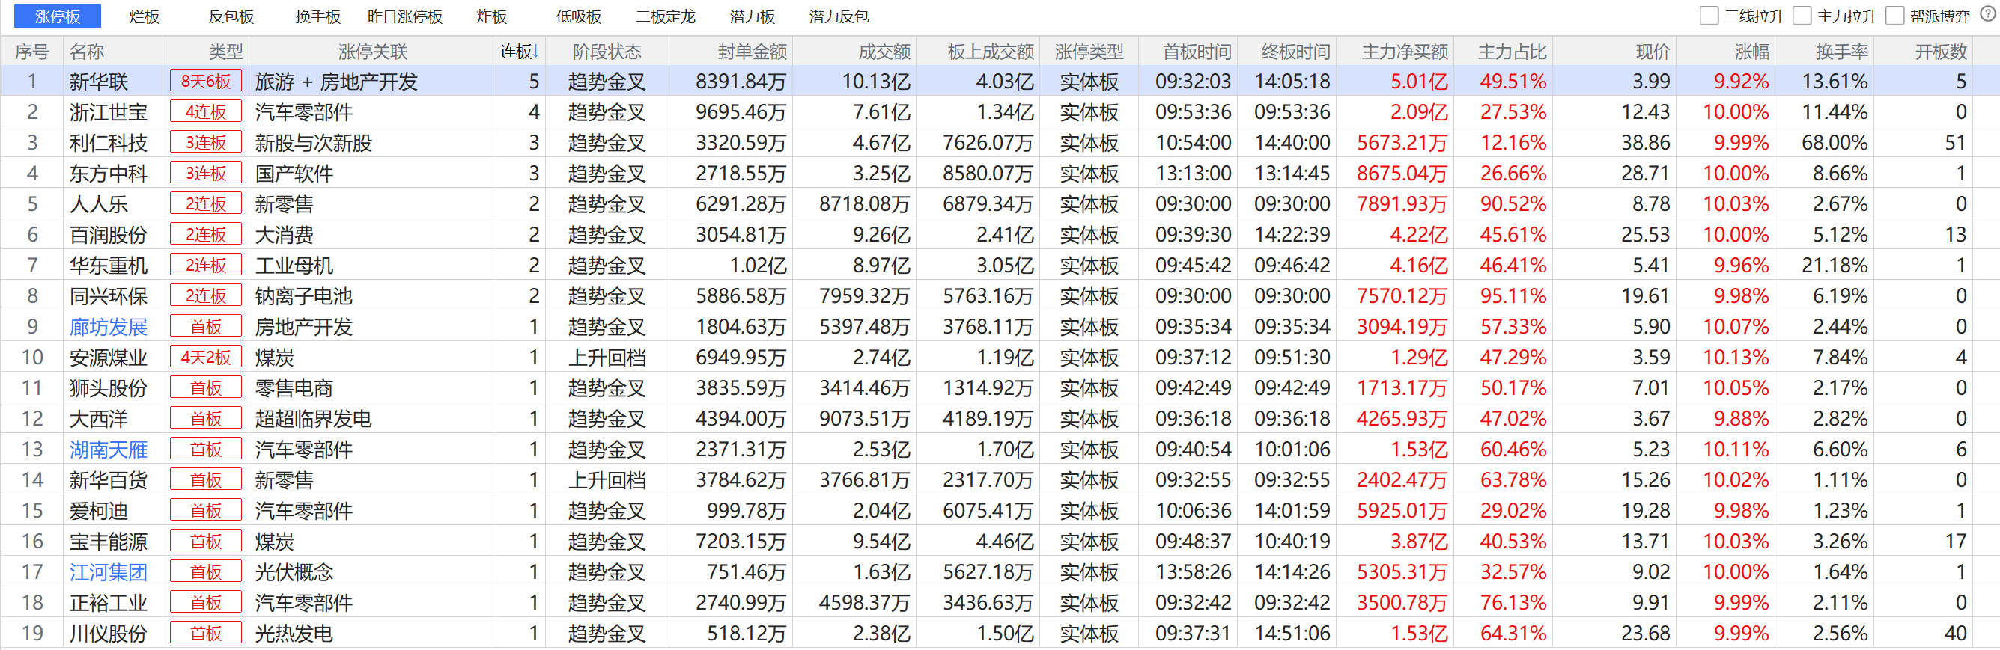Select the 浙江世宝 stock name
This screenshot has height=650, width=2000.
[108, 111]
